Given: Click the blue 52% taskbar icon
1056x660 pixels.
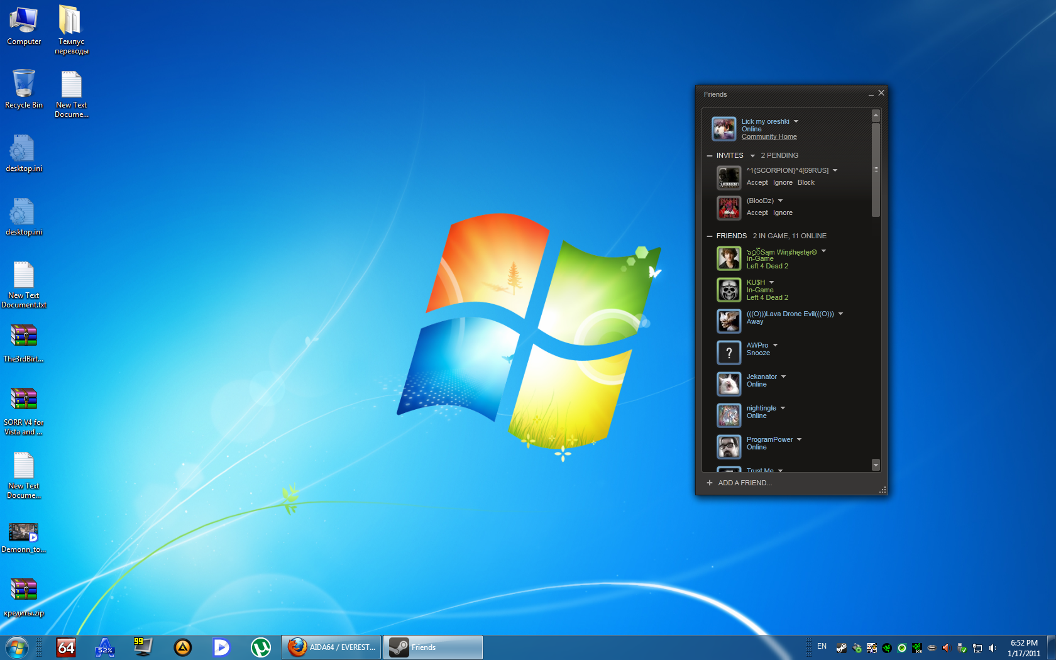Looking at the screenshot, I should click(104, 647).
